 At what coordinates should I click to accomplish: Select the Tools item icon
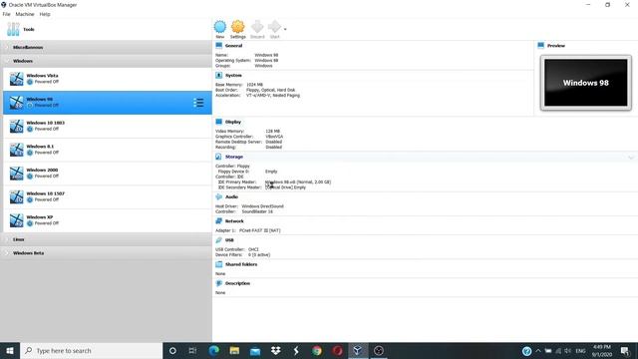point(13,29)
